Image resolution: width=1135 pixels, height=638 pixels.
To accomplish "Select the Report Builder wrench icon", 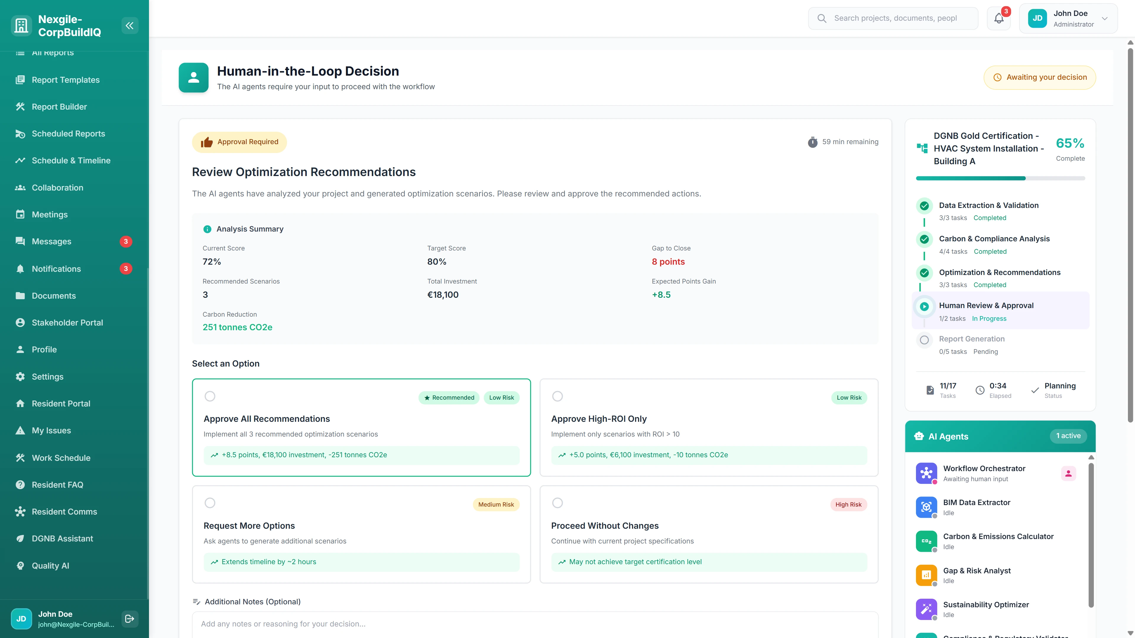I will point(20,107).
